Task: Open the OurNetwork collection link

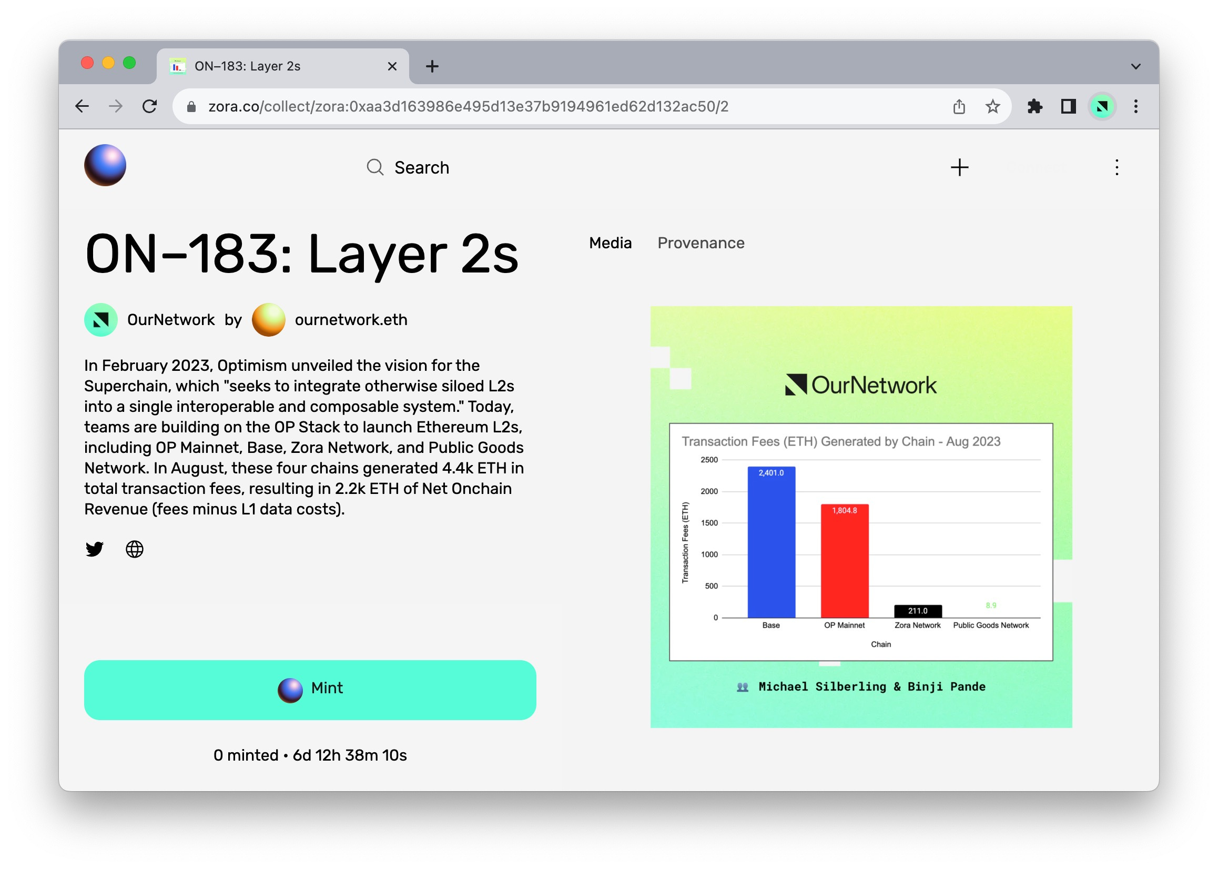Action: (x=170, y=320)
